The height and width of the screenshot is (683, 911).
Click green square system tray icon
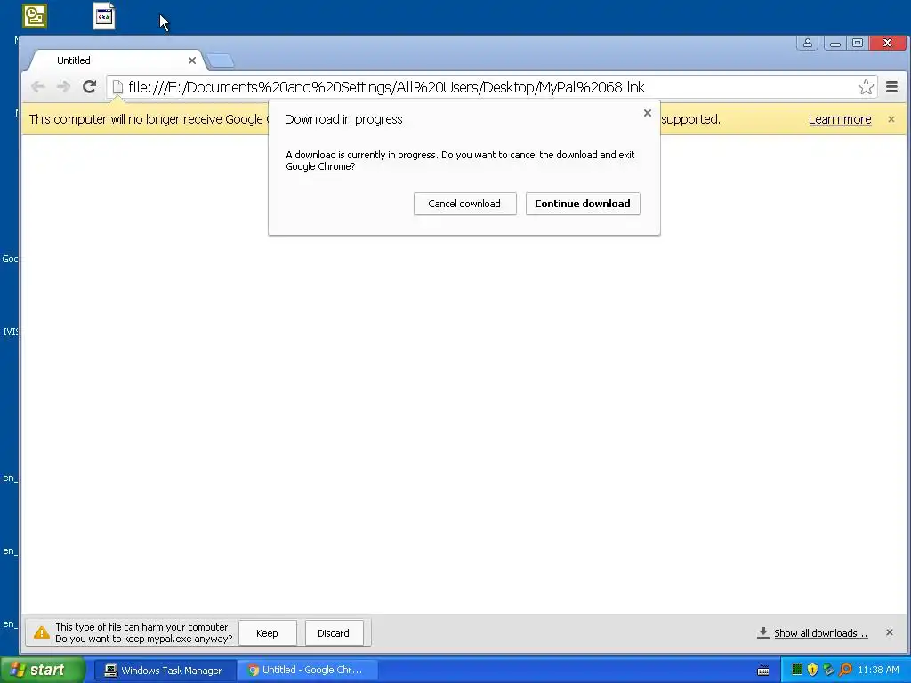click(797, 670)
